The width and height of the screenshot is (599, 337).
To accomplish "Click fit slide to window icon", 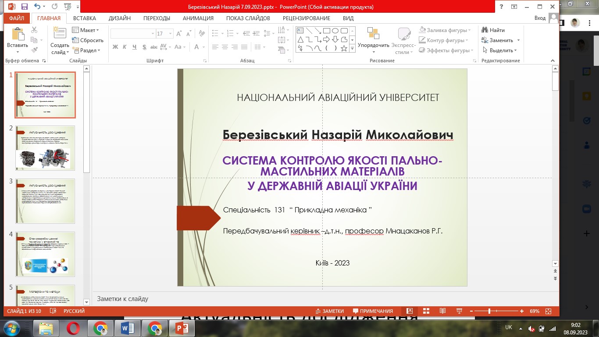I will click(x=548, y=311).
